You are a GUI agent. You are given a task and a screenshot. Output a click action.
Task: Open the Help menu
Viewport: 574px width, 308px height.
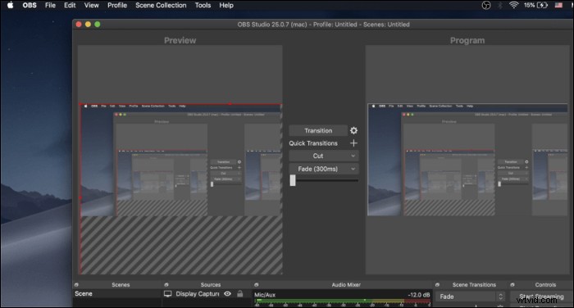[226, 5]
